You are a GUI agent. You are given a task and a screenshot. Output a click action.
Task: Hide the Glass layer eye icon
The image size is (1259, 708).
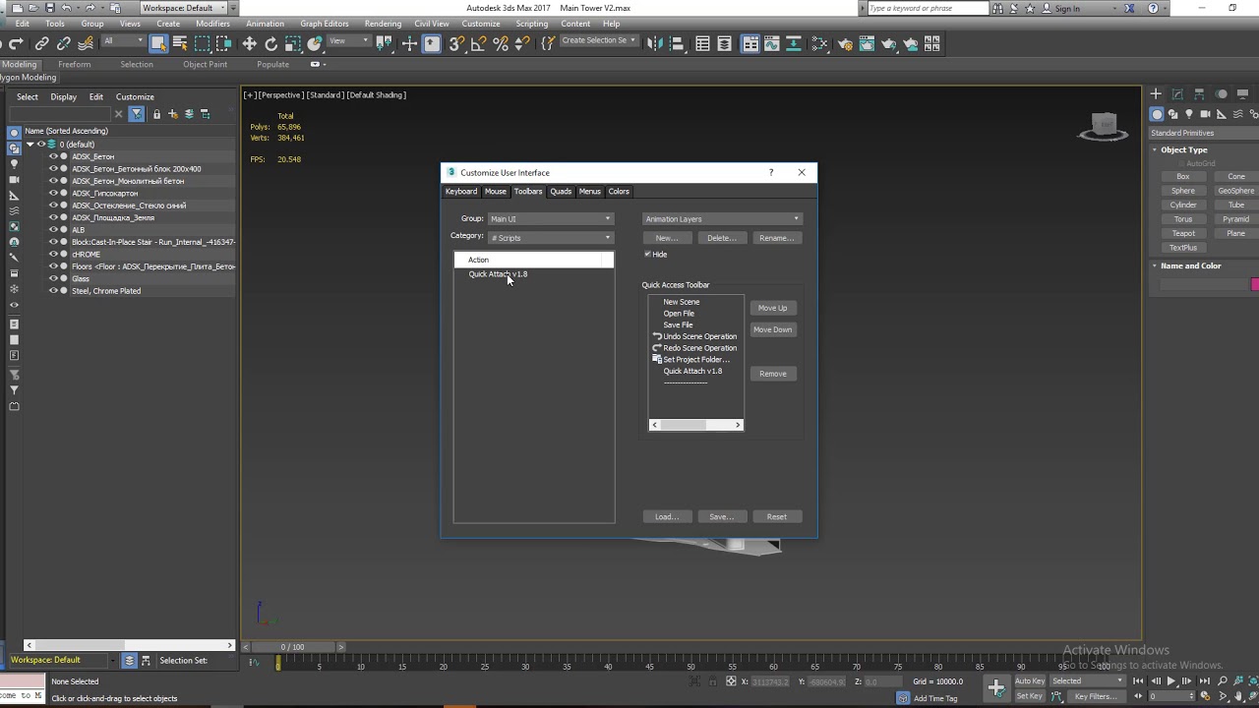54,279
